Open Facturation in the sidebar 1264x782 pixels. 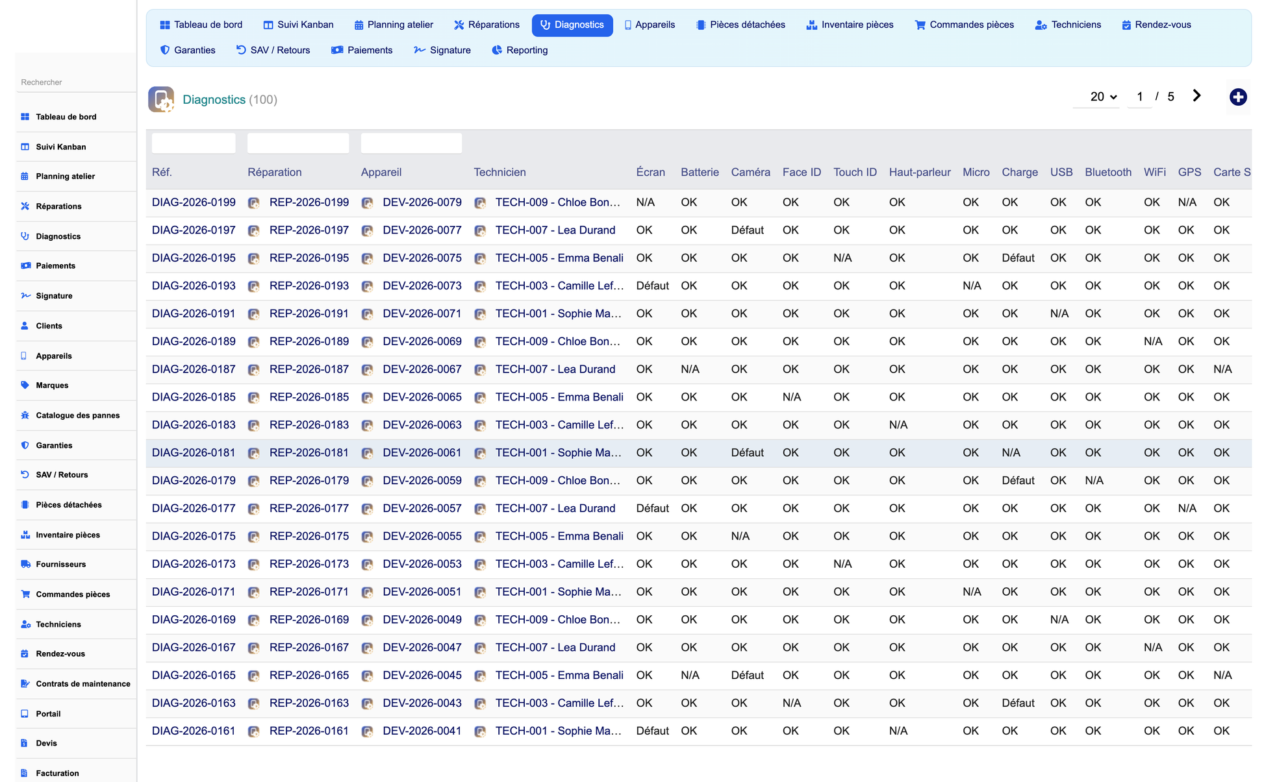click(x=57, y=773)
